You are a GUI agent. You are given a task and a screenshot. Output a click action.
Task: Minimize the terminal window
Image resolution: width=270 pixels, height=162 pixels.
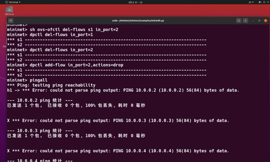click(x=253, y=21)
